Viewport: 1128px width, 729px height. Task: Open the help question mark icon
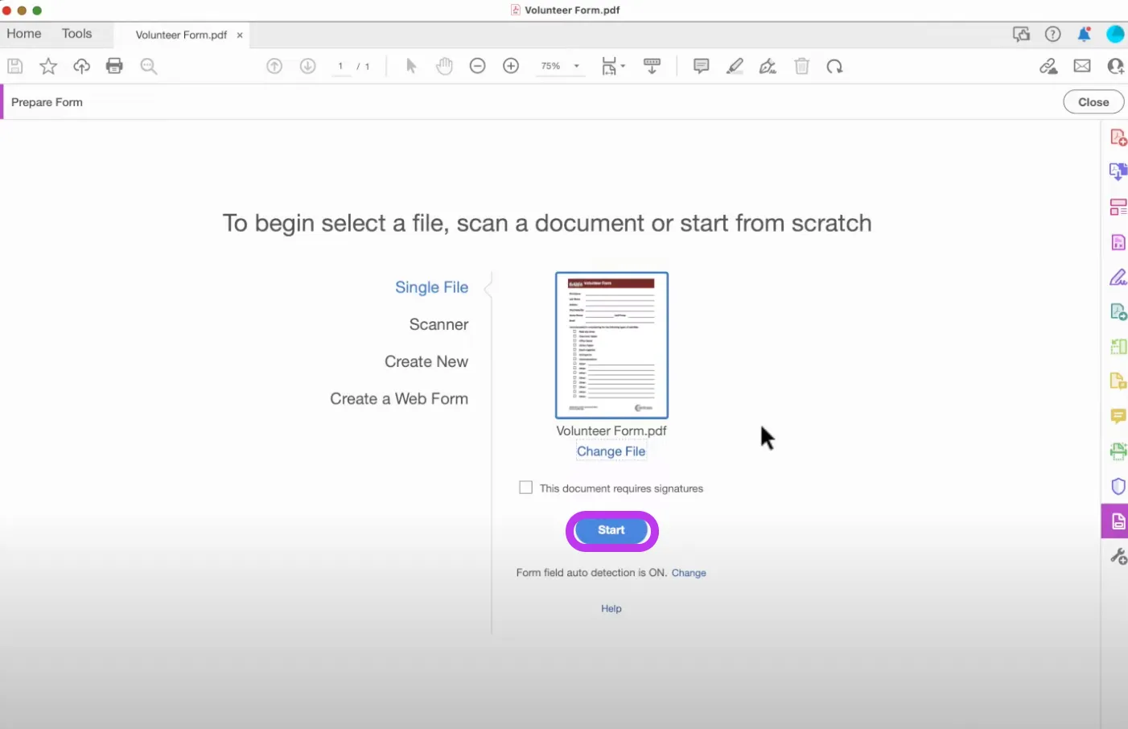coord(1052,34)
